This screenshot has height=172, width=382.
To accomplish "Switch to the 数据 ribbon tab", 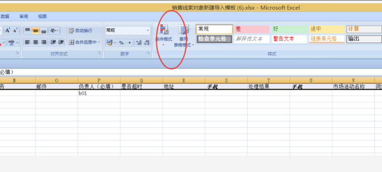I will (x=5, y=16).
